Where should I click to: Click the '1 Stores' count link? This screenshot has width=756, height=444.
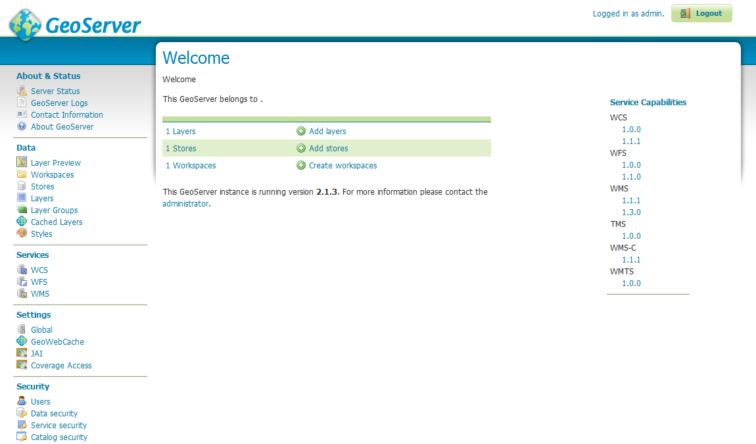click(181, 148)
